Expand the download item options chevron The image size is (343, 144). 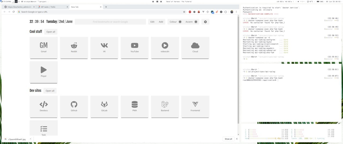pyautogui.click(x=30, y=139)
